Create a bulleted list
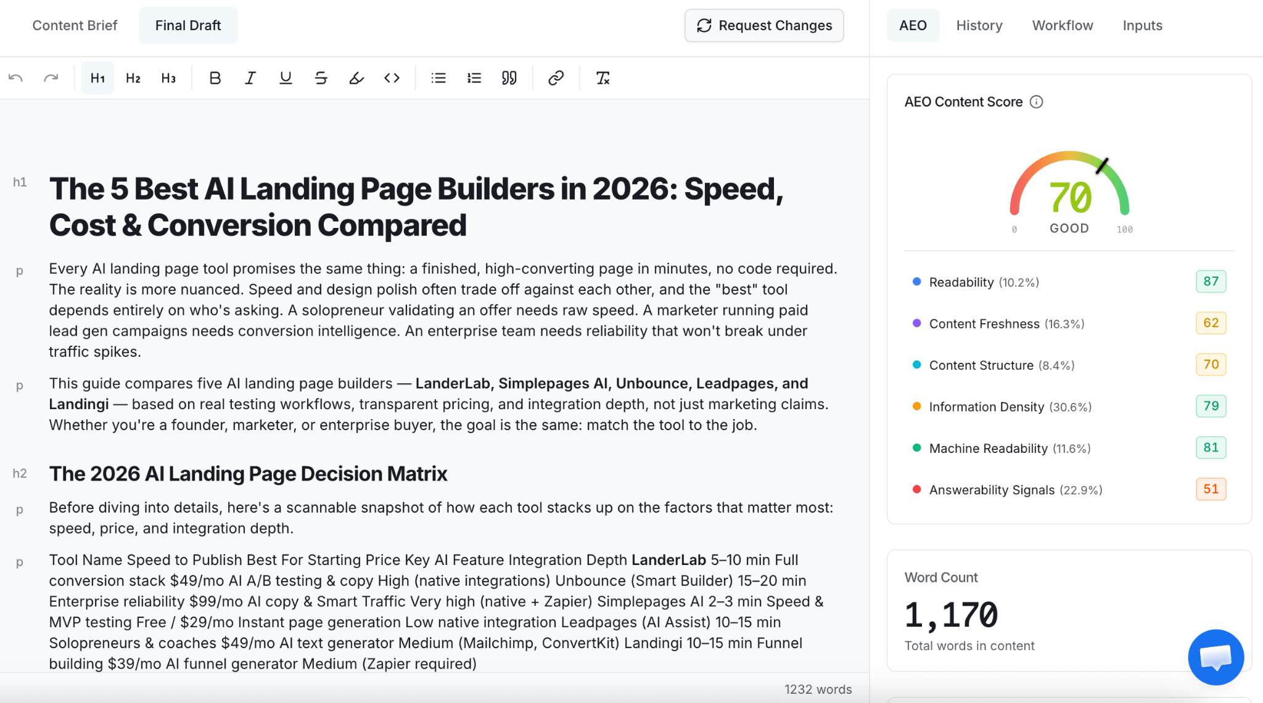 (438, 78)
